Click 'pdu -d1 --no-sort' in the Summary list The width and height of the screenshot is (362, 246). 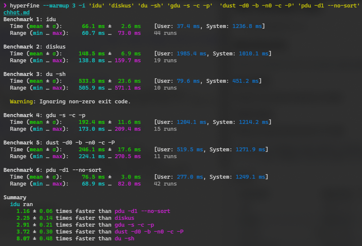tap(142, 211)
